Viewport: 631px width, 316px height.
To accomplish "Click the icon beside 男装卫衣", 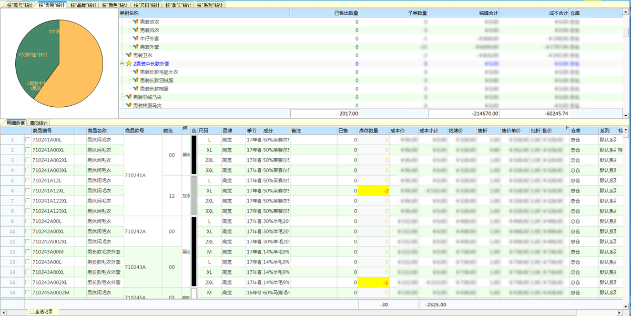I will click(129, 55).
